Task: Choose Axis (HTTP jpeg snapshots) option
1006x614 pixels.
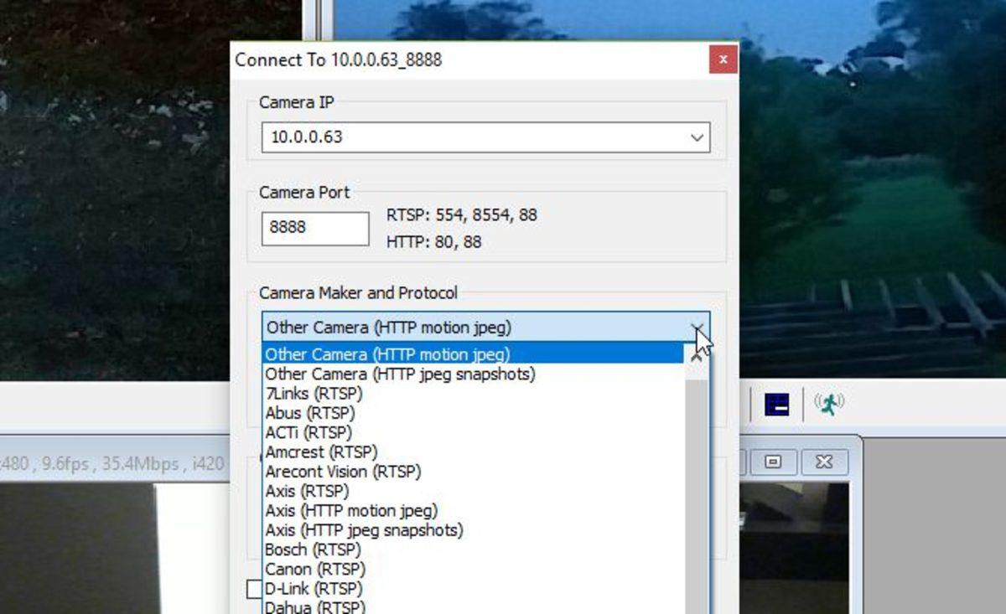Action: [x=364, y=530]
